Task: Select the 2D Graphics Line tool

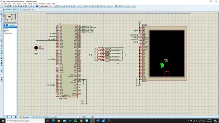Action: tap(1, 49)
